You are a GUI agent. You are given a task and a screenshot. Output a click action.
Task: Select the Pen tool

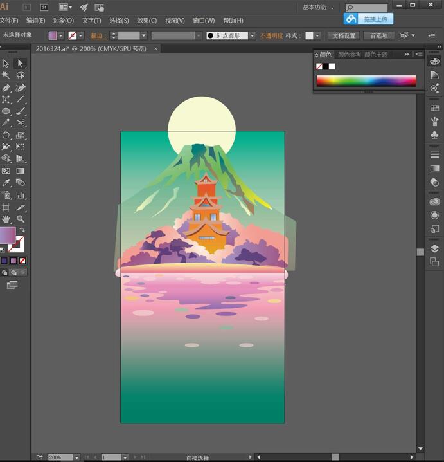(6, 88)
